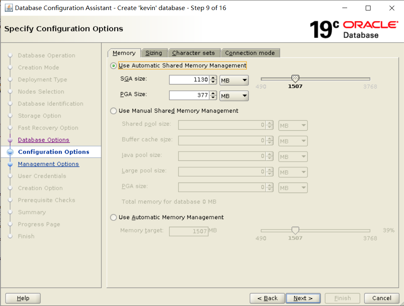Screen dimensions: 404x306
Task: Increase SGA size with up spinner arrow
Action: coord(213,78)
